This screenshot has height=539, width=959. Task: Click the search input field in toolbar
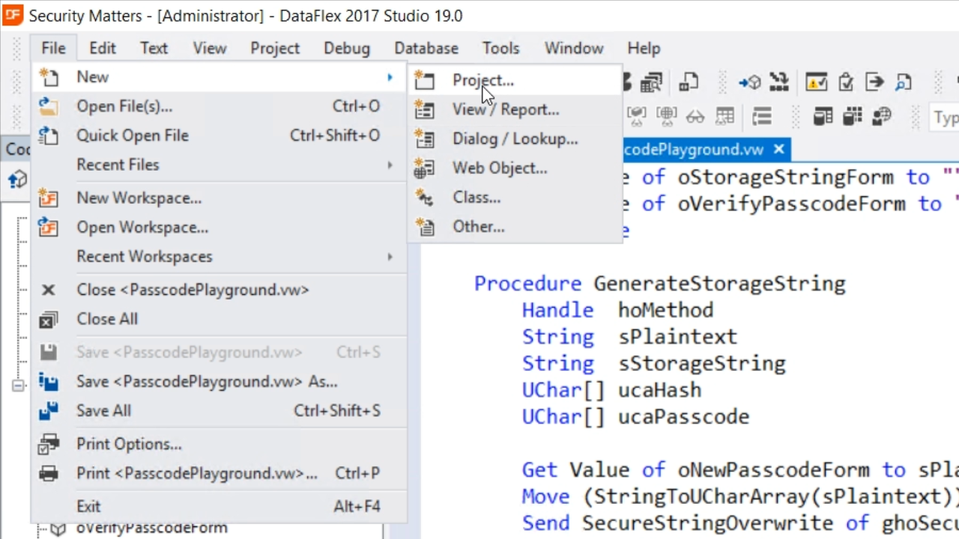(944, 118)
